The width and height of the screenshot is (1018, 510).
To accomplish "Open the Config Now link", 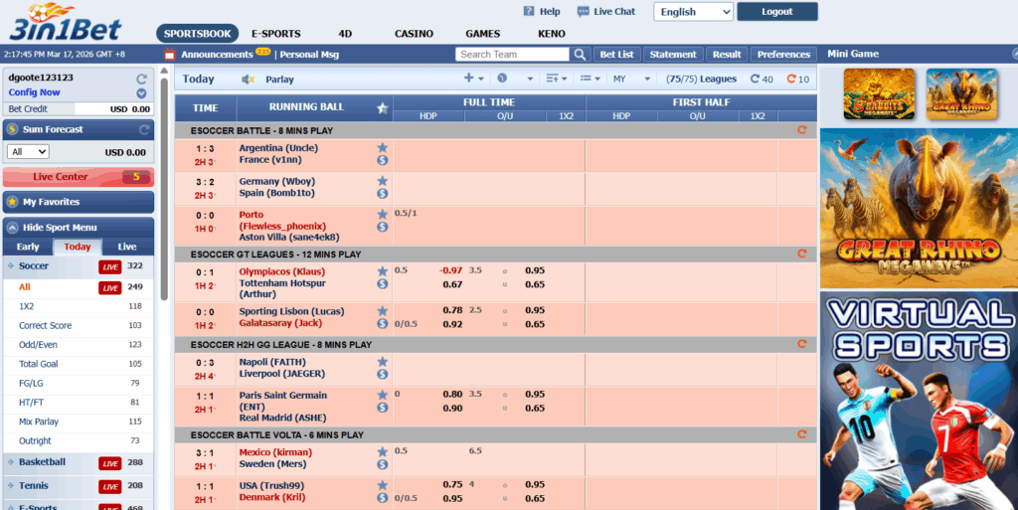I will (35, 92).
